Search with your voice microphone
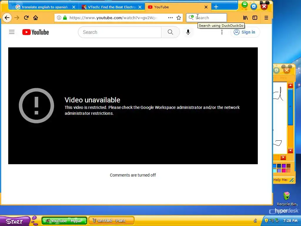 188,32
